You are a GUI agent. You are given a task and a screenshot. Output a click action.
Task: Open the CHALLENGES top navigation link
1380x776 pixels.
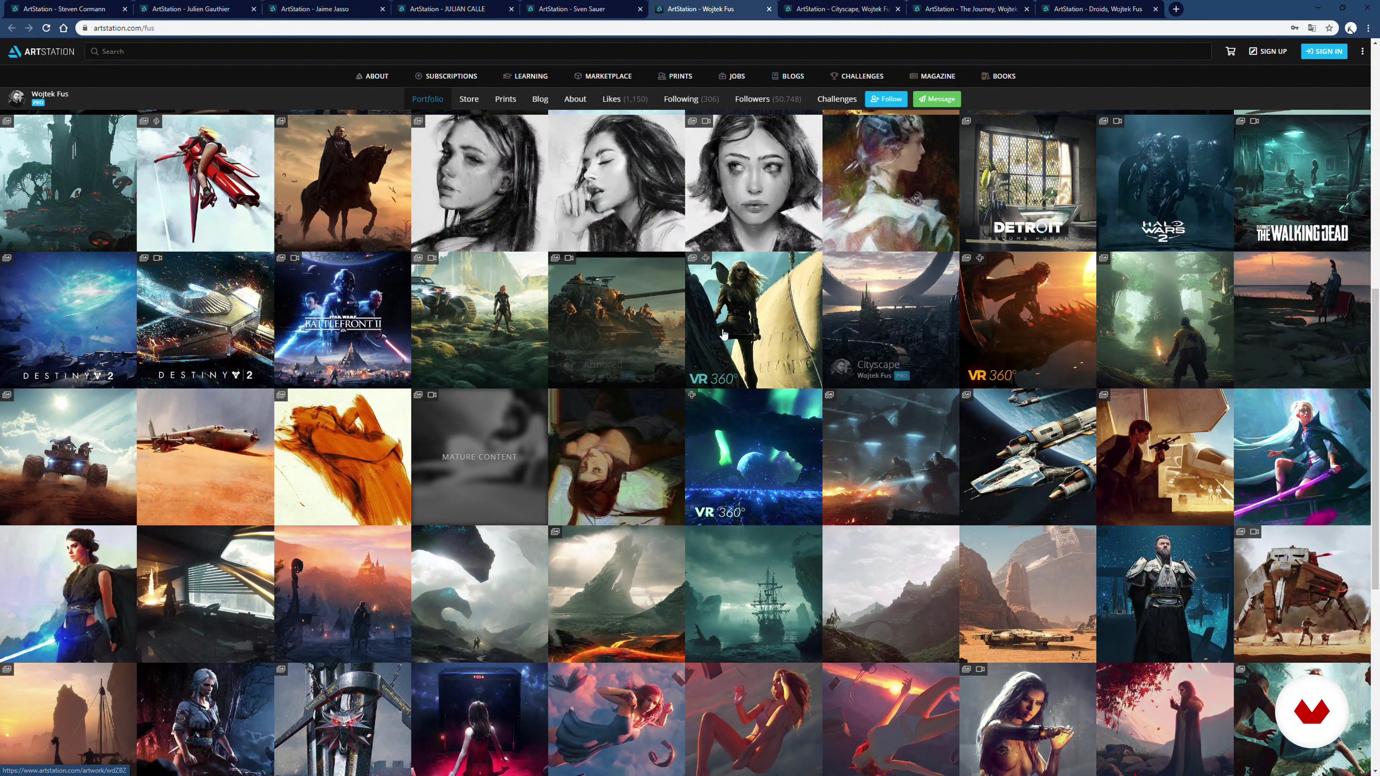point(857,76)
